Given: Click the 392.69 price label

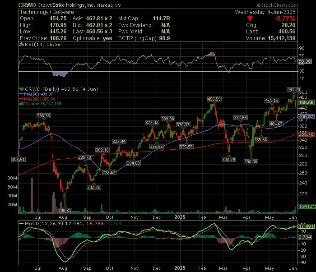Looking at the screenshot, I should [240, 117].
